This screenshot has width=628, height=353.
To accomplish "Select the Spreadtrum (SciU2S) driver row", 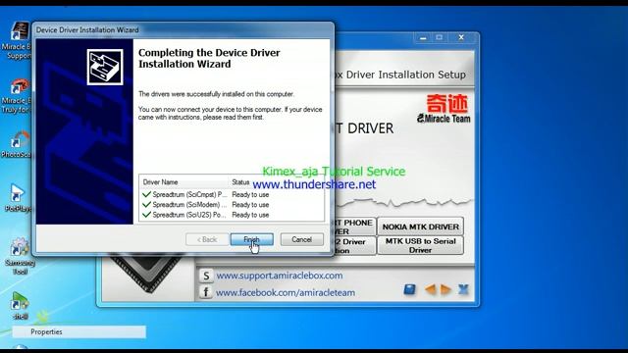I will (x=232, y=215).
